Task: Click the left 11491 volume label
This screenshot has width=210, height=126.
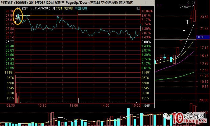Action: click(x=9, y=73)
